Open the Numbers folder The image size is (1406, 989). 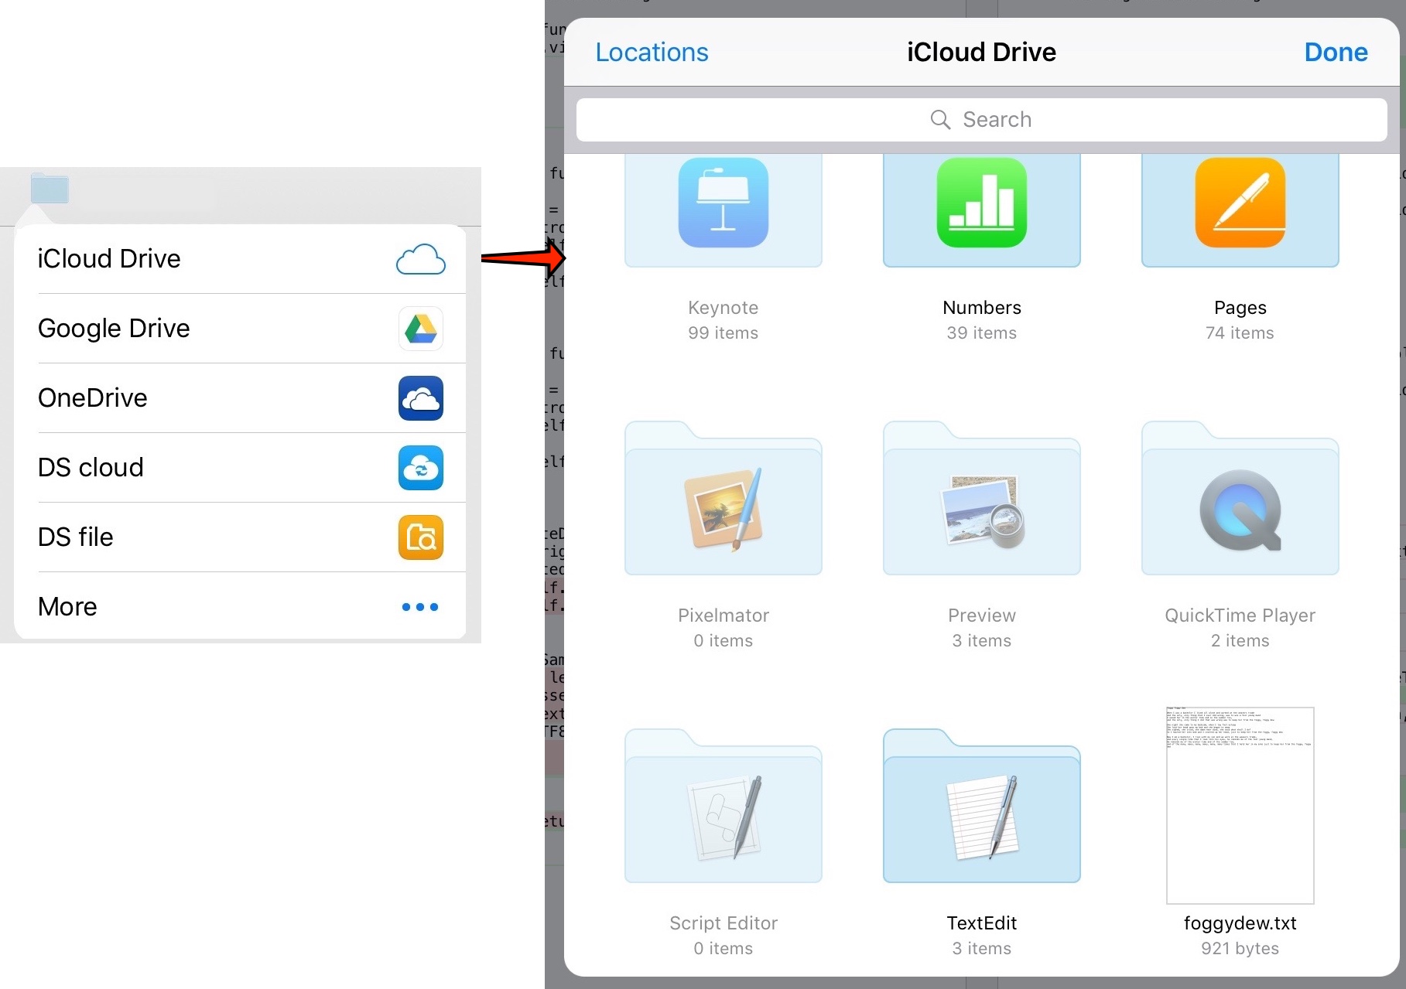[x=981, y=210]
